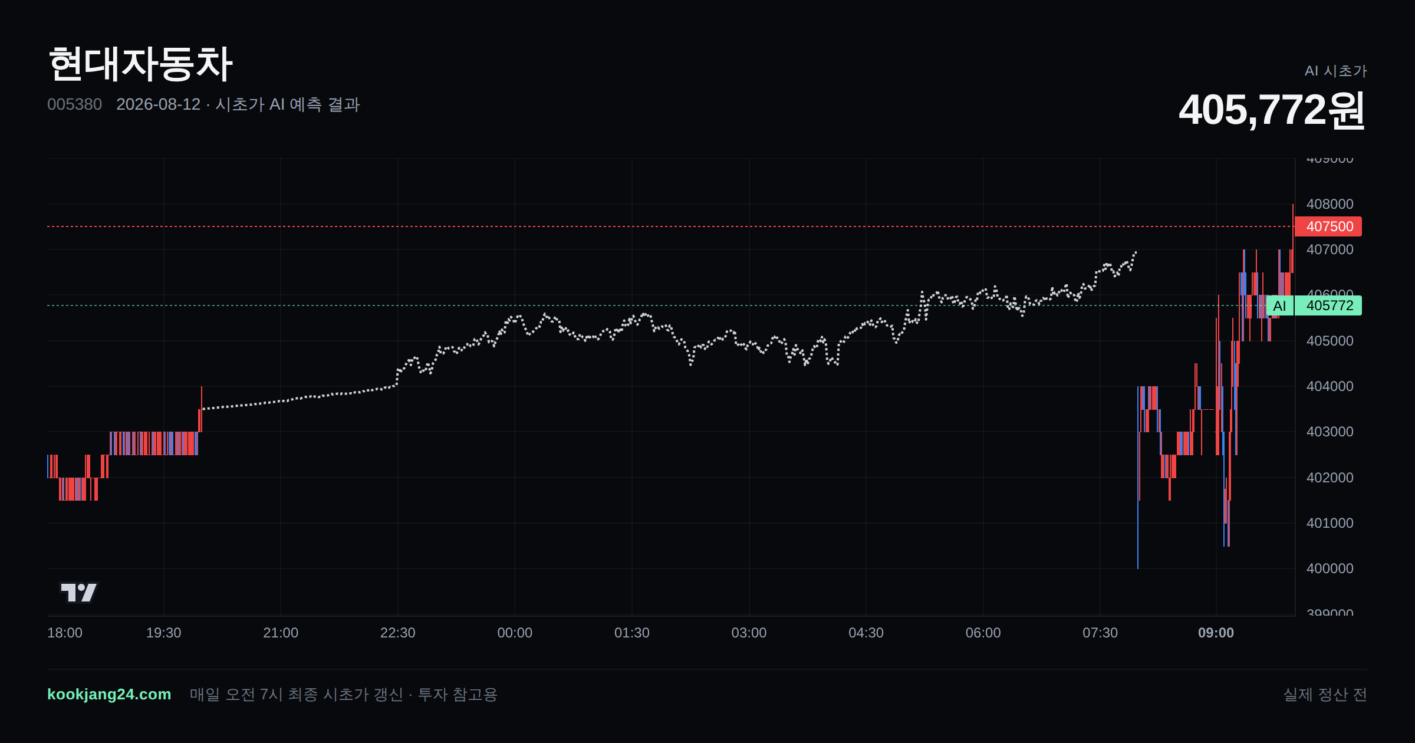Click the green AI 405772 price tag

1314,305
